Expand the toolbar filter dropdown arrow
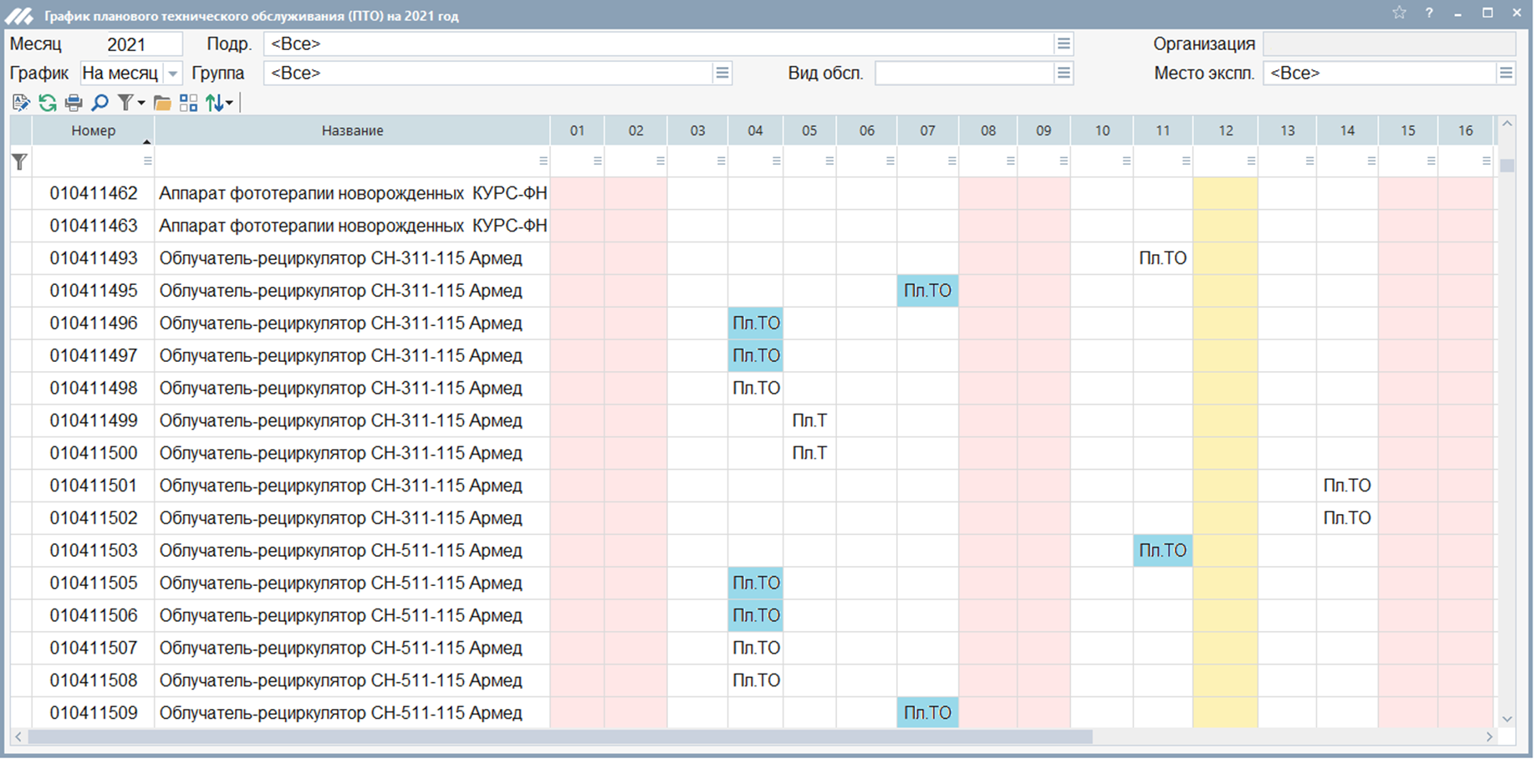This screenshot has height=759, width=1536. click(x=141, y=104)
